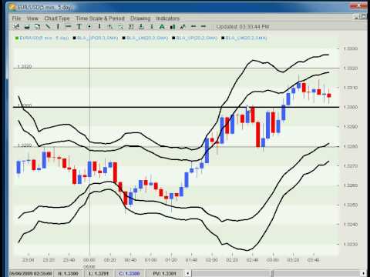Image resolution: width=370 pixels, height=277 pixels.
Task: Open the Drawing menu
Action: (x=140, y=18)
